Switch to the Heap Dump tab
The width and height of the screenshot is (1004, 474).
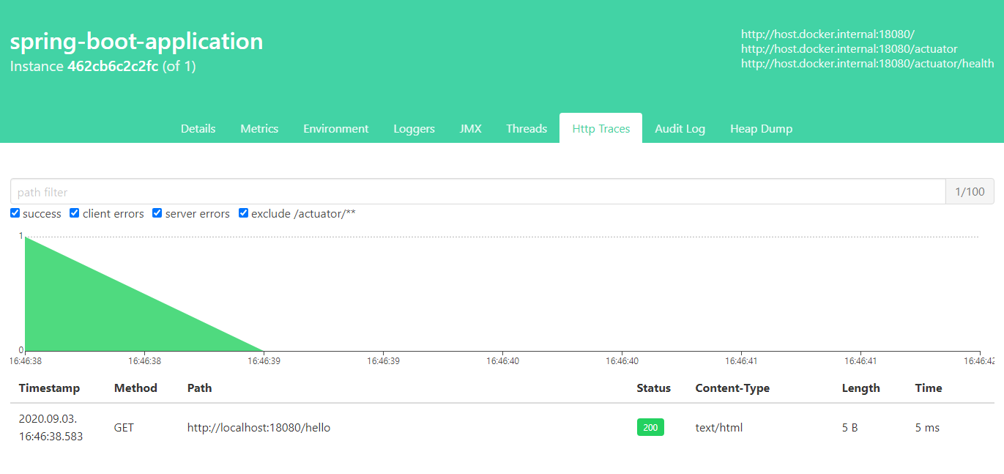click(761, 128)
